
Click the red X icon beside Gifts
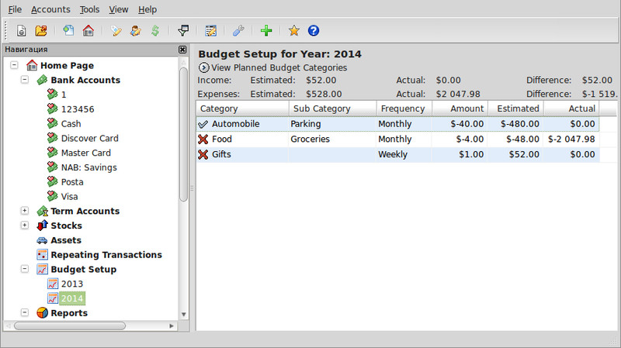203,154
